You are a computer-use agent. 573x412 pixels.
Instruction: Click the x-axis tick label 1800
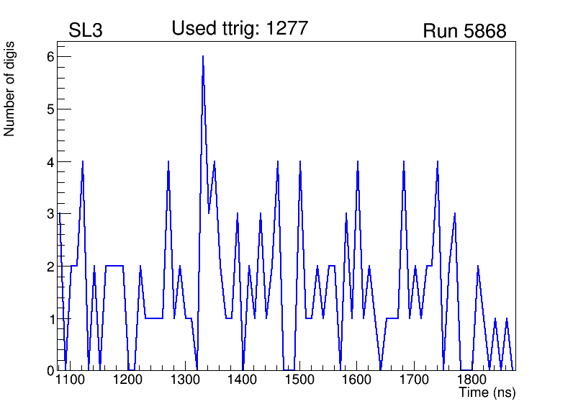pyautogui.click(x=470, y=380)
